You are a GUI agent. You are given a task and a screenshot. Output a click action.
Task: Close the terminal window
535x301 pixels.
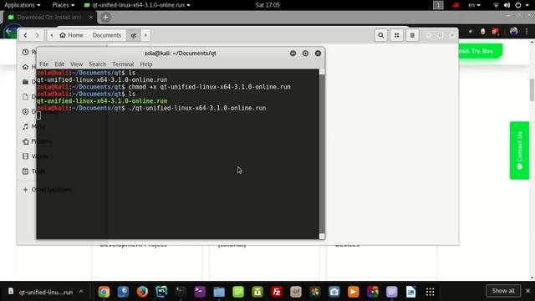318,54
